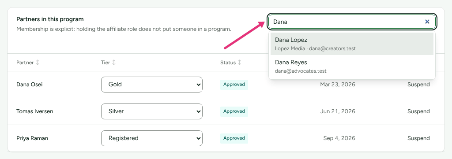This screenshot has height=159, width=452.
Task: Sort table by Partner column
Action: tap(28, 63)
